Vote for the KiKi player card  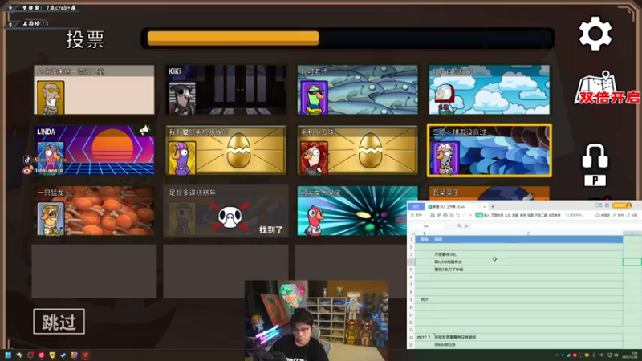pyautogui.click(x=226, y=90)
